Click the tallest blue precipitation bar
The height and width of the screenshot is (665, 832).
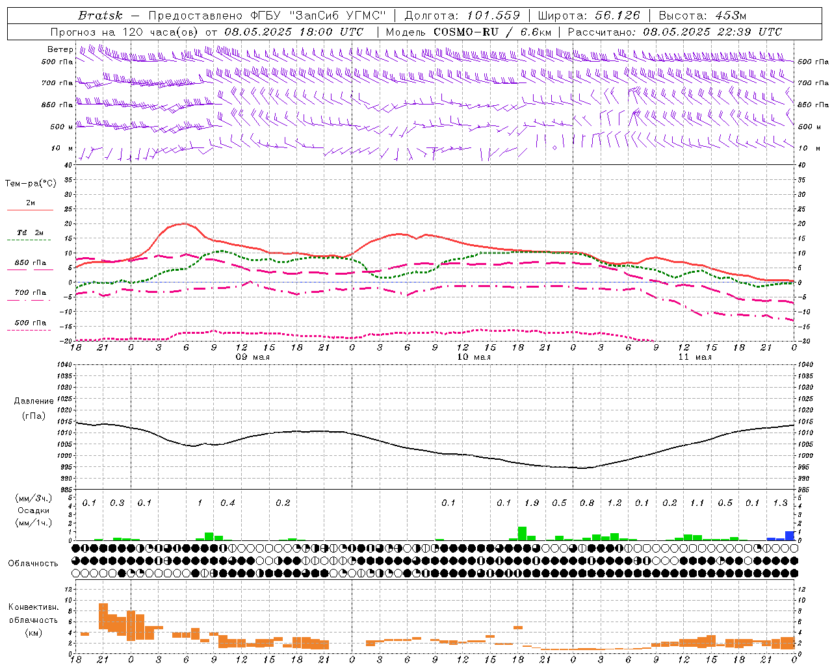[x=790, y=536]
